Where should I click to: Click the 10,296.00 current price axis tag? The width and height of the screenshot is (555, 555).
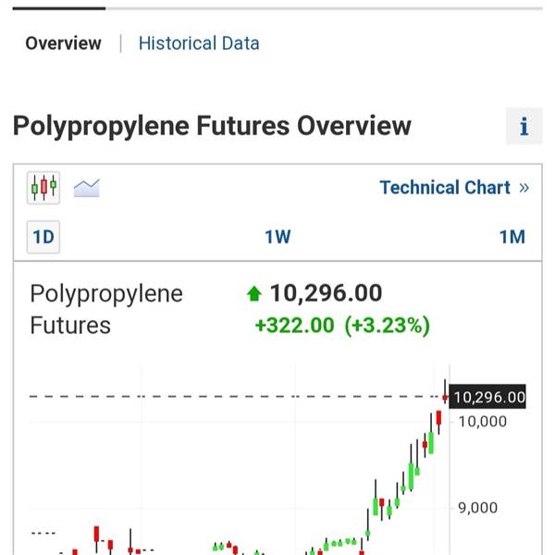click(487, 397)
